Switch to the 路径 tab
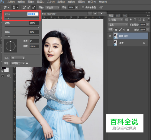Image resolution: width=151 pixels, height=140 pixels. 125,15
